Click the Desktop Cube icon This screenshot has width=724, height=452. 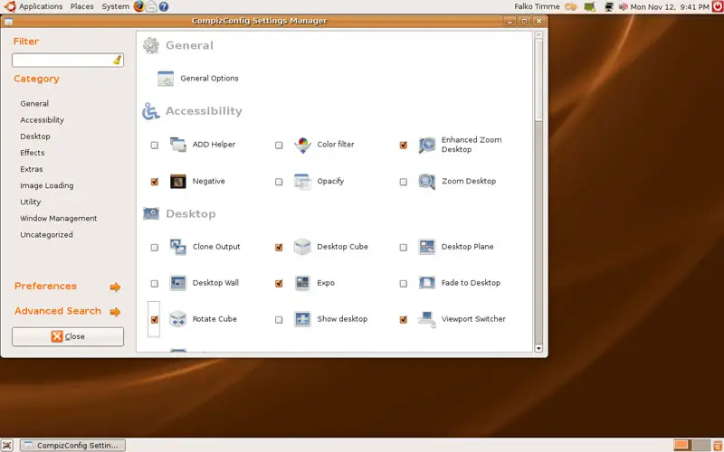click(302, 247)
